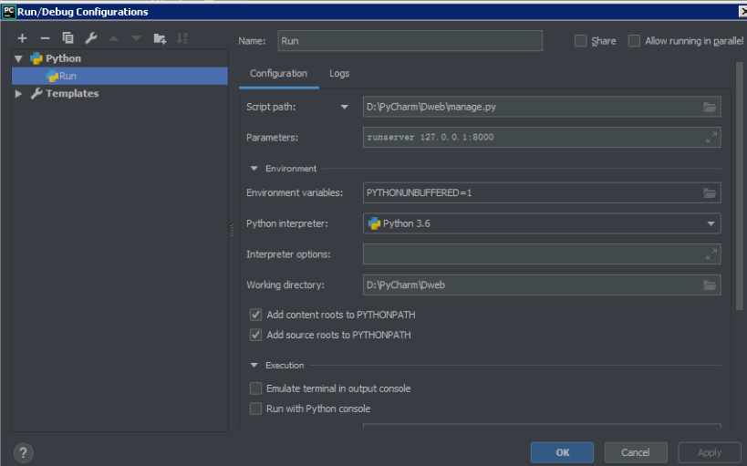747x466 pixels.
Task: Click the Sort Configurations icon
Action: tap(182, 38)
